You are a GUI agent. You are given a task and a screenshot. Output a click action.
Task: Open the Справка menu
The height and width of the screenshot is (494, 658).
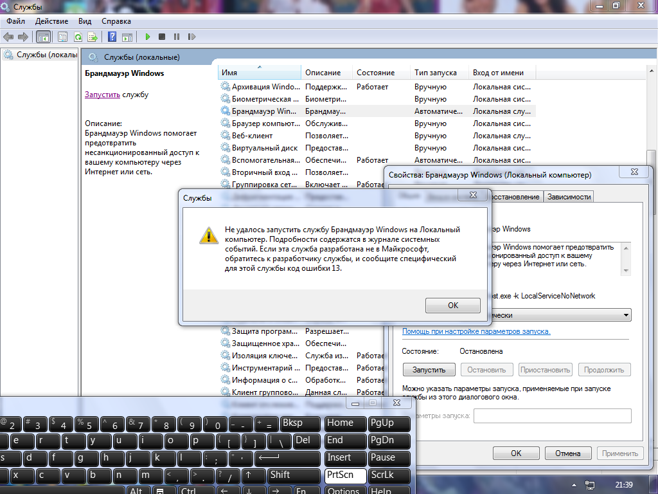116,21
